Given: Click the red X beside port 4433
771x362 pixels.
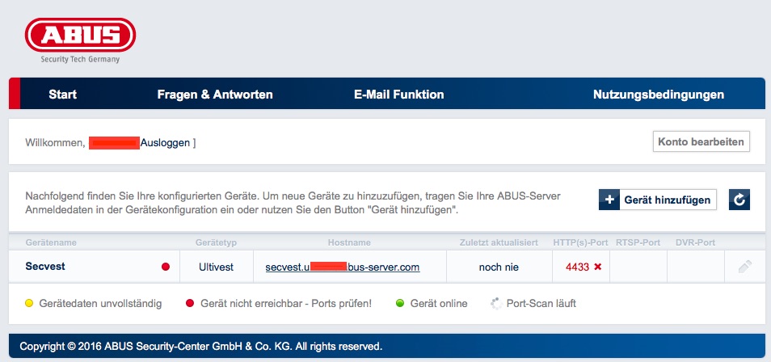Looking at the screenshot, I should [597, 267].
